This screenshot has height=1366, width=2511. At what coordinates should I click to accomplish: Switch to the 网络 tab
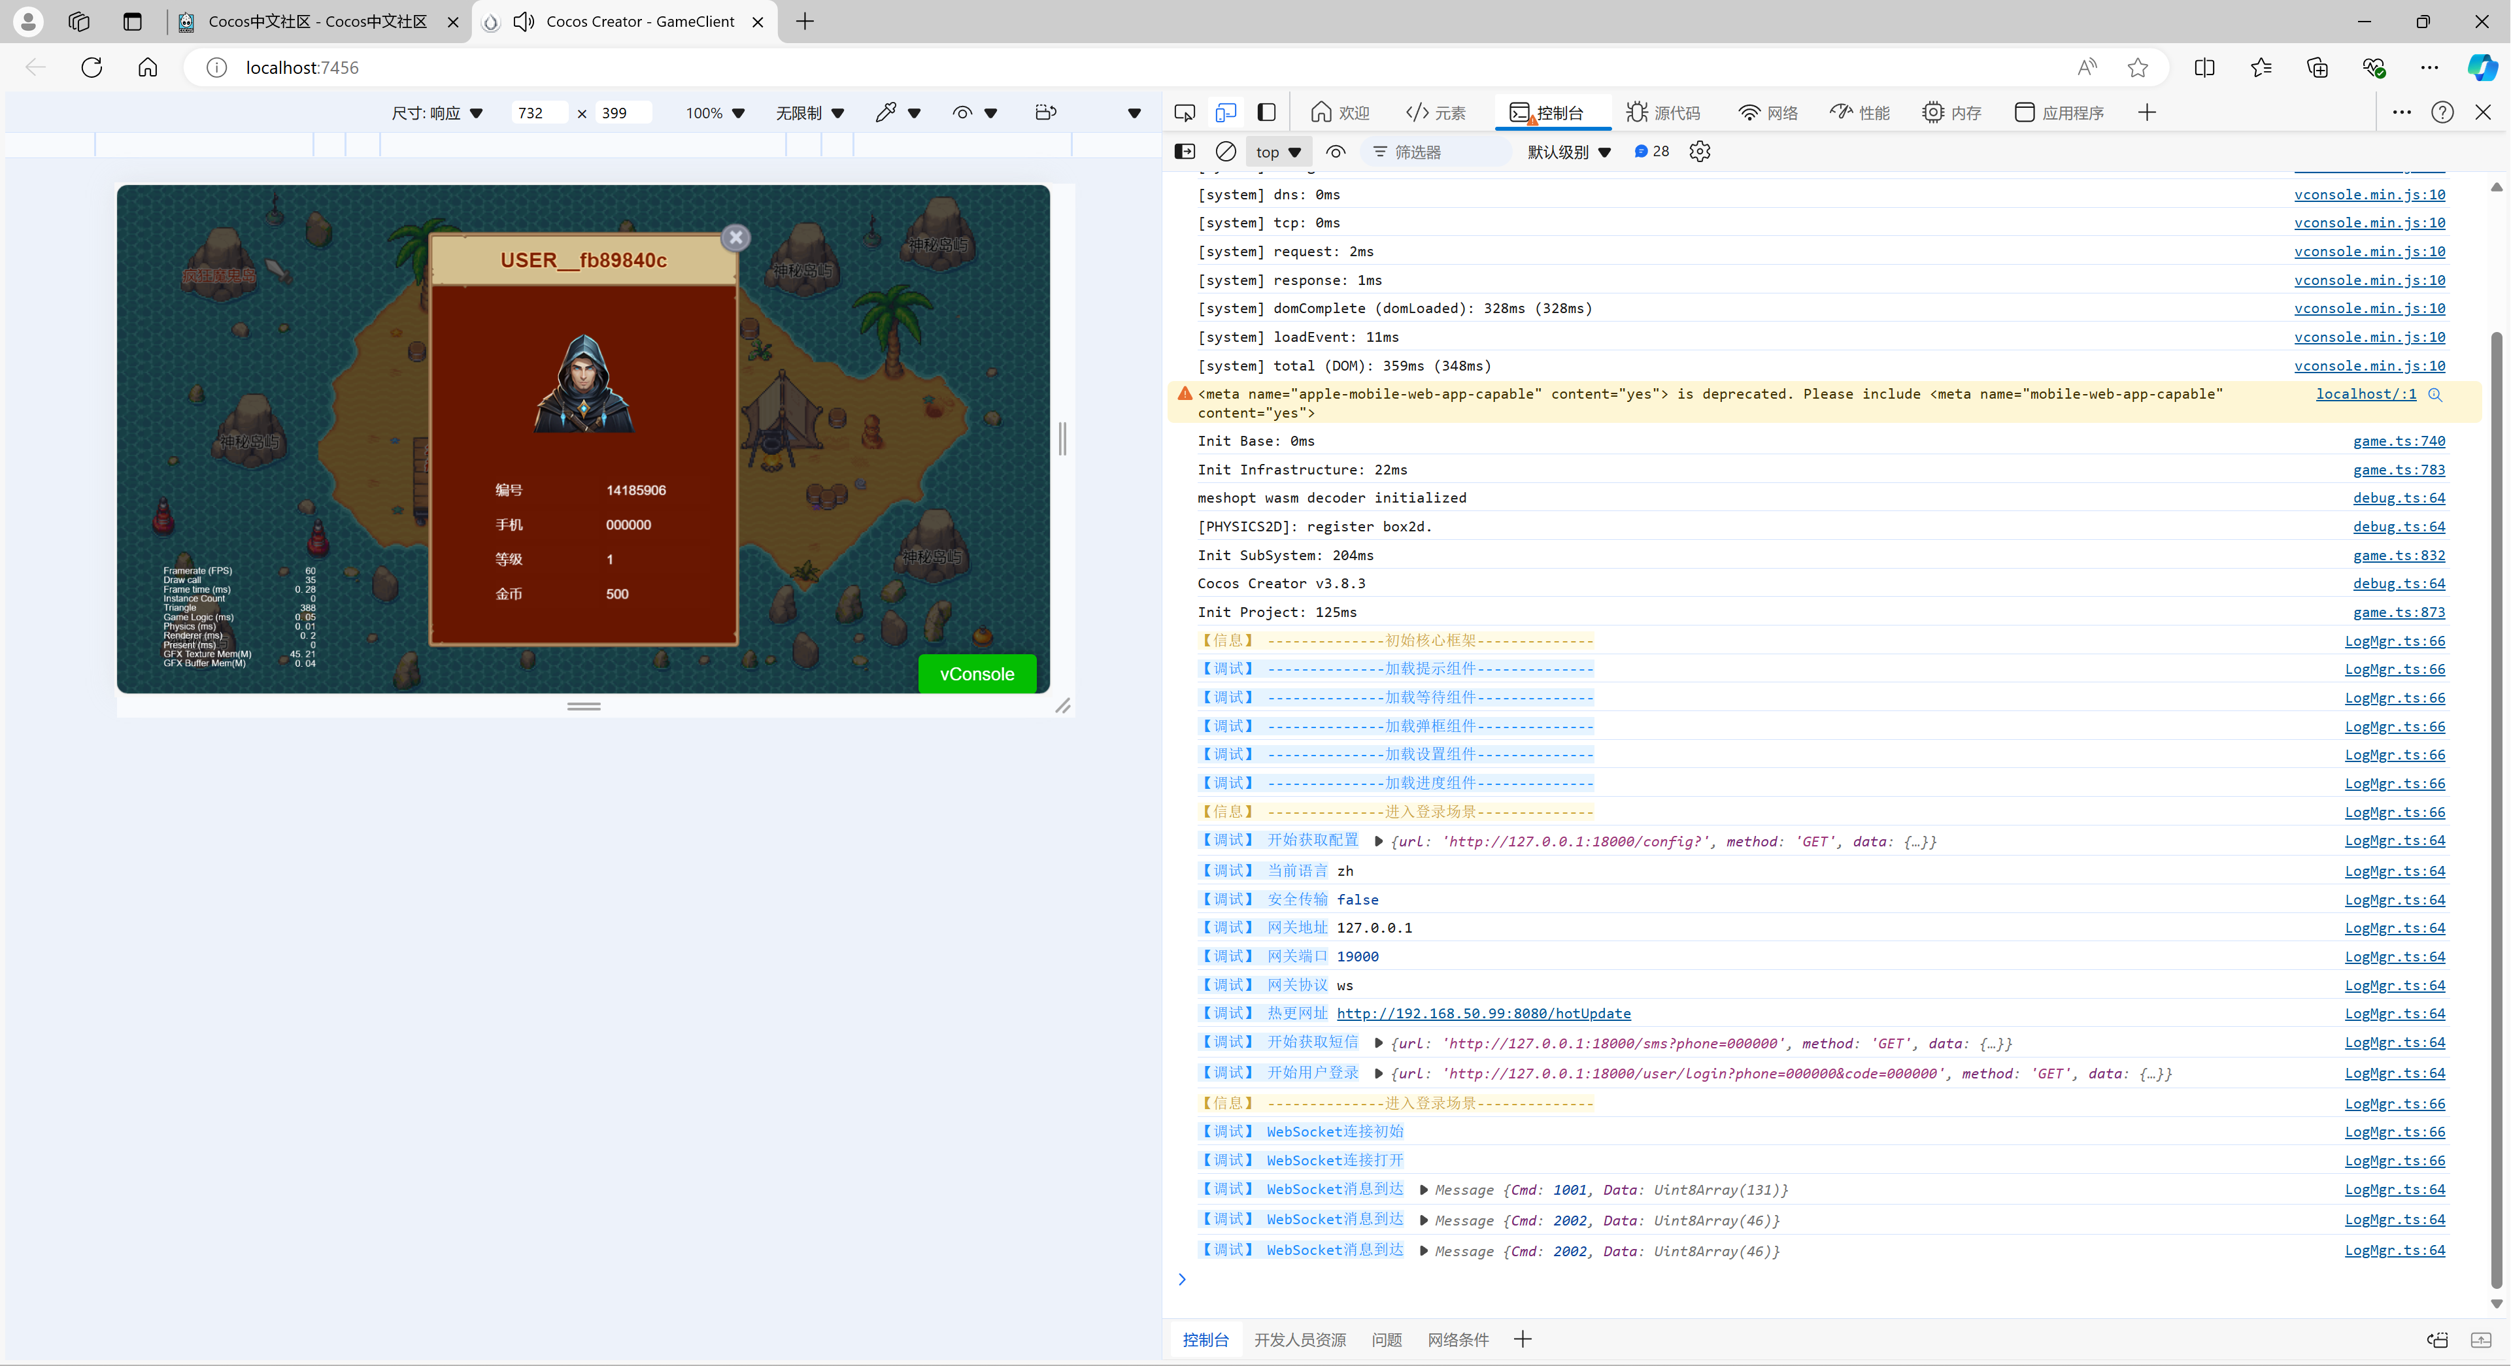point(1768,112)
